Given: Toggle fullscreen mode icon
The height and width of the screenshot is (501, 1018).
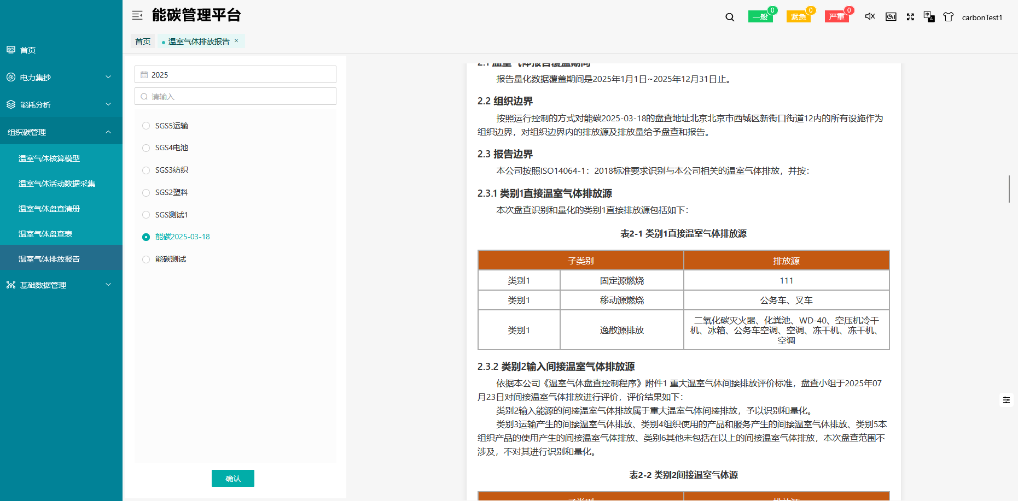Looking at the screenshot, I should 910,17.
